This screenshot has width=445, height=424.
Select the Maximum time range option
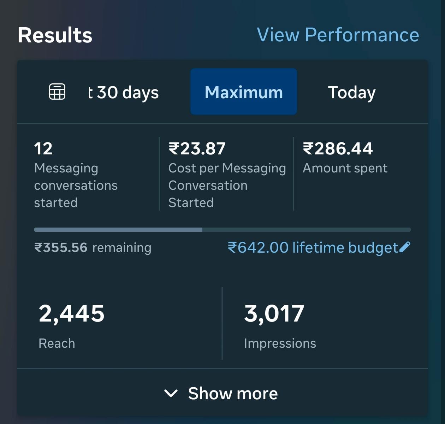243,92
